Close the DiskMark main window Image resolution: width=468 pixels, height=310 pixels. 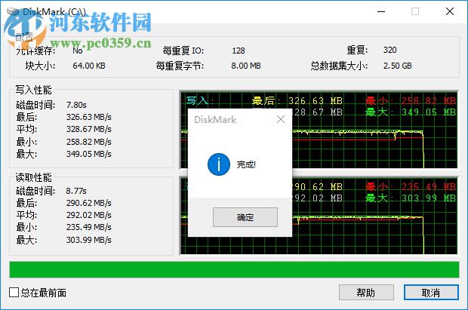449,11
